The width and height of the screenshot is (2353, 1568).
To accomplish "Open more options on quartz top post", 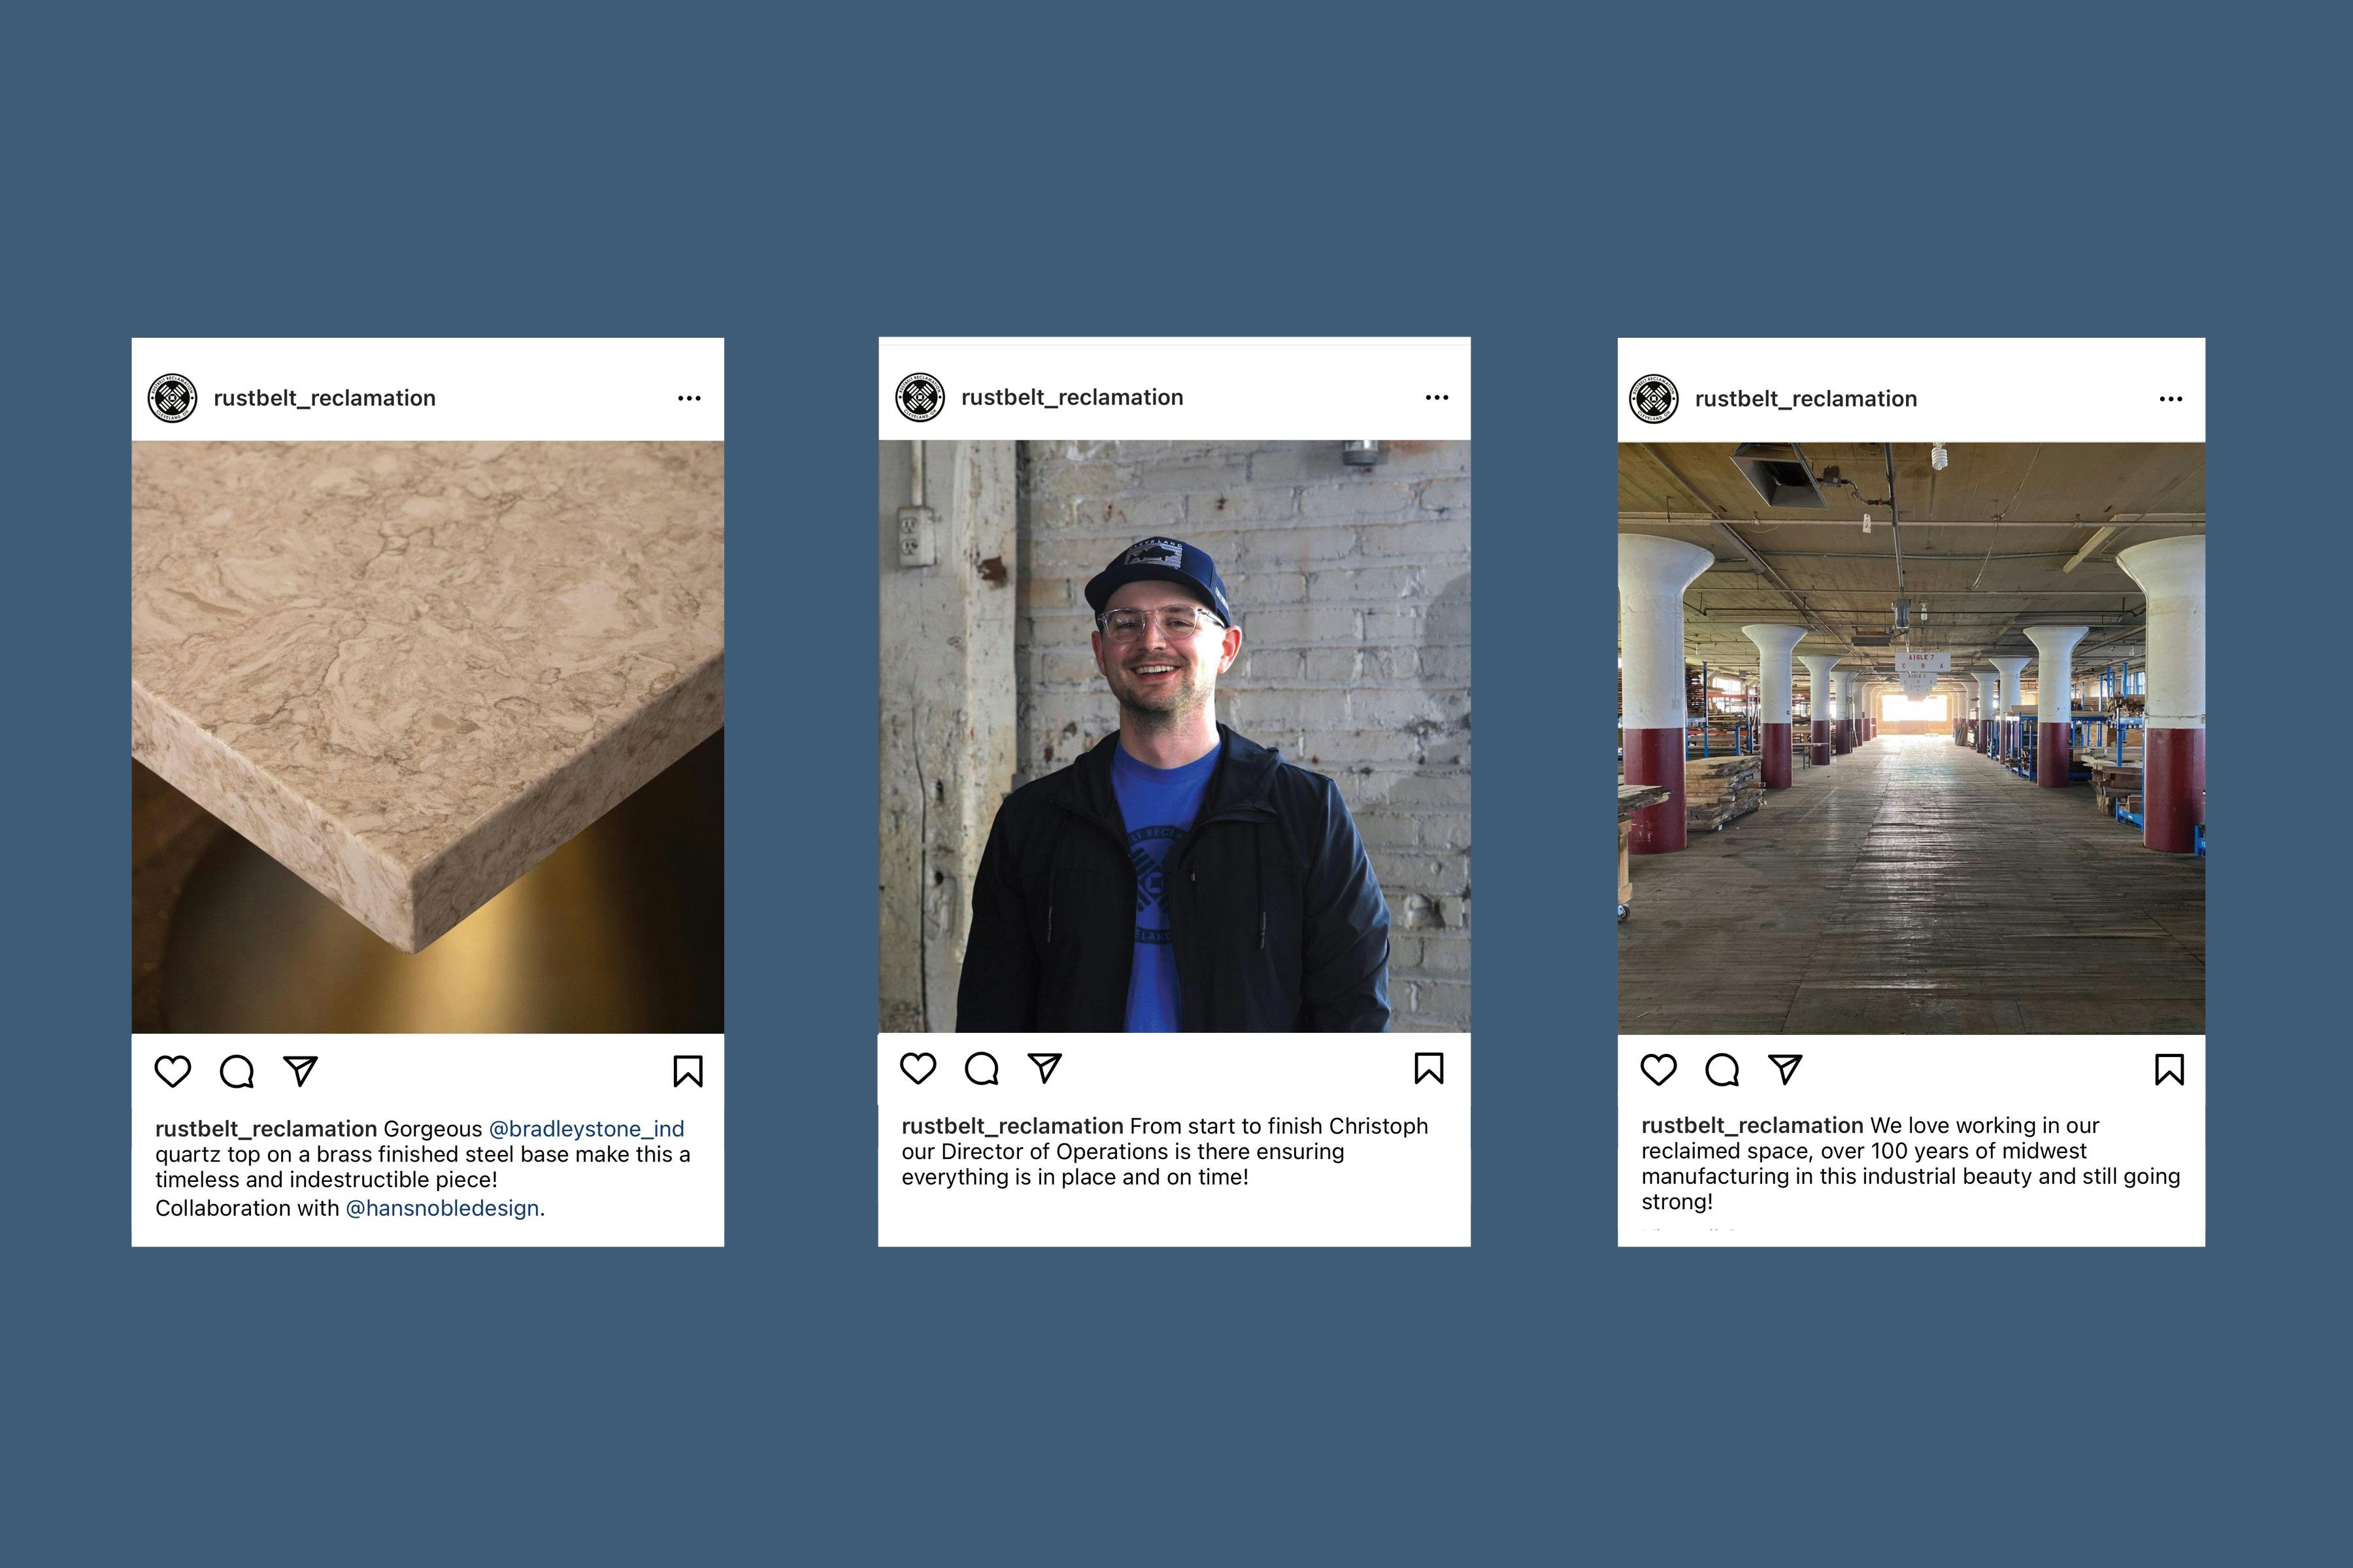I will coord(690,398).
